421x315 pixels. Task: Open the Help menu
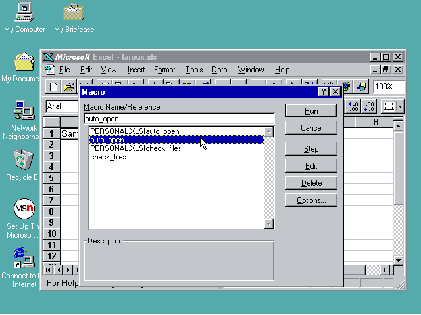282,70
